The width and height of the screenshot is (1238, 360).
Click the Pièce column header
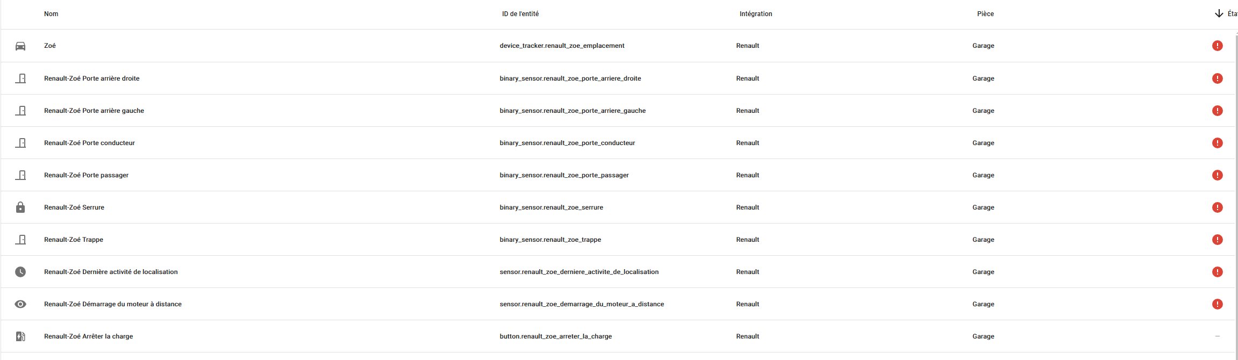(985, 14)
